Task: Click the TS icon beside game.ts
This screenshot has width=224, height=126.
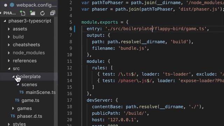Action: click(x=17, y=100)
